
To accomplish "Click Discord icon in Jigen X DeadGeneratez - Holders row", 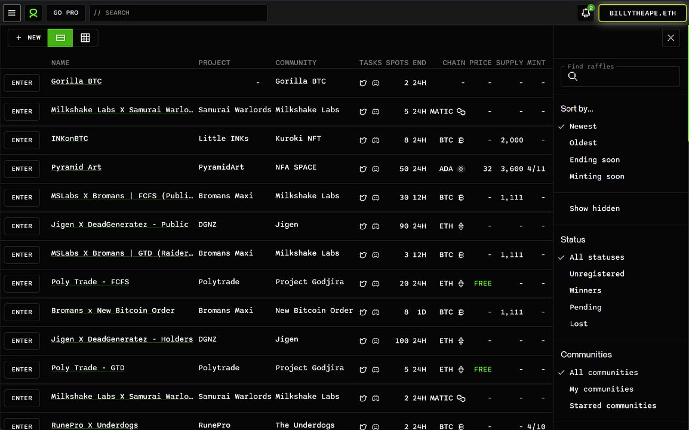I will [x=376, y=341].
